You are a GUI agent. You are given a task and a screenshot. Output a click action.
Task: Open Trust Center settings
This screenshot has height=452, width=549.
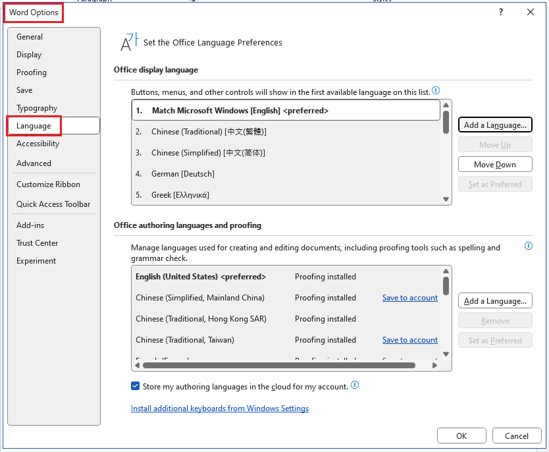(53, 243)
